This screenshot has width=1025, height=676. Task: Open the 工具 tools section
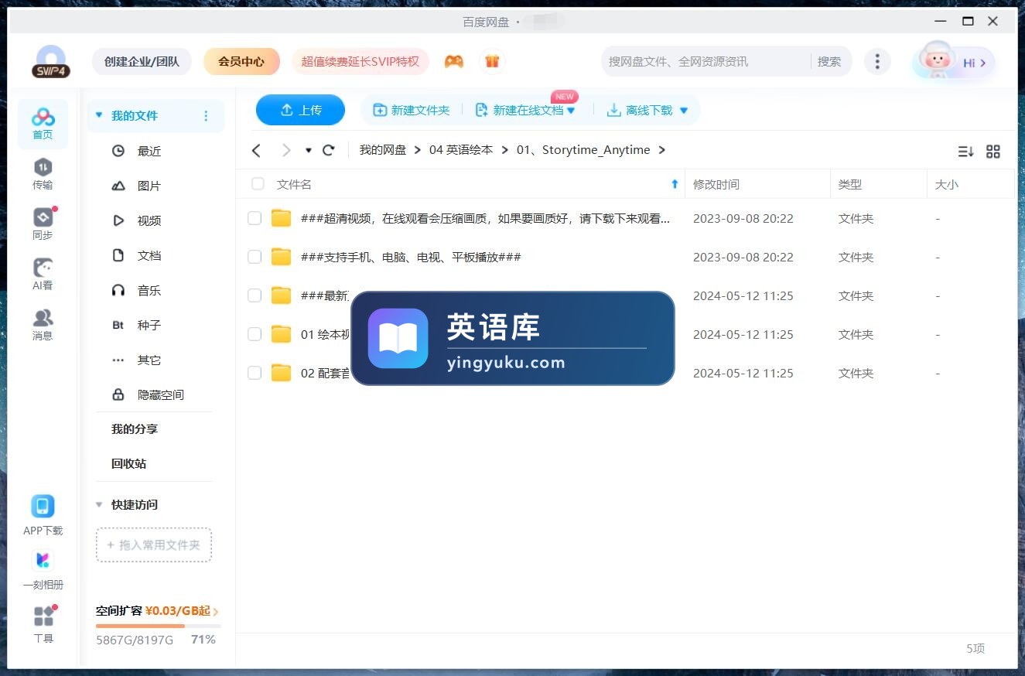(x=43, y=625)
